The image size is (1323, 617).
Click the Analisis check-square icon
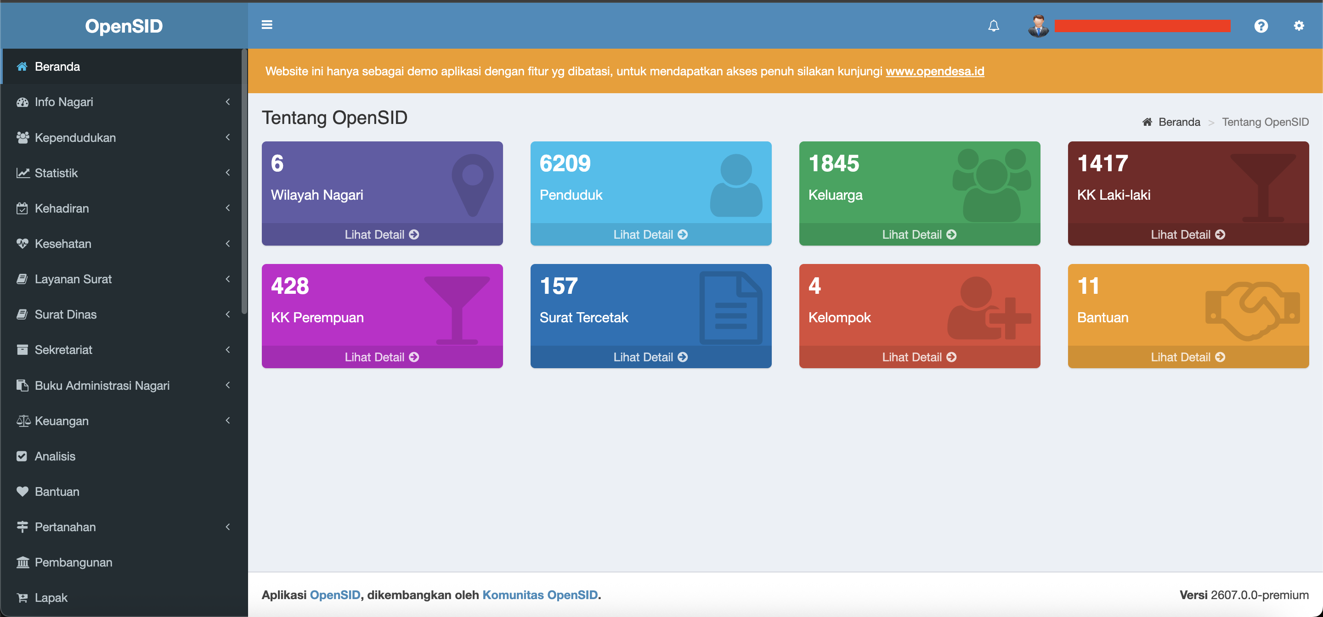(22, 456)
